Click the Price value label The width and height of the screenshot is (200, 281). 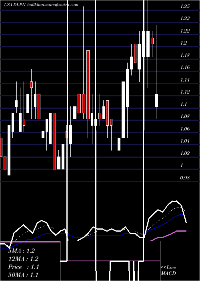tap(24, 267)
